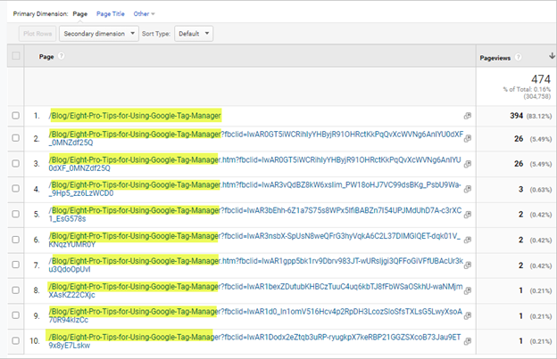The height and width of the screenshot is (359, 557).
Task: Open row 10 link ending 9x8yE7Lskw
Action: click(x=254, y=341)
